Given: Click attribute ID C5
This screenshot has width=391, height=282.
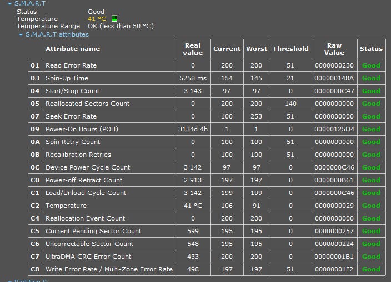Looking at the screenshot, I should tap(35, 231).
